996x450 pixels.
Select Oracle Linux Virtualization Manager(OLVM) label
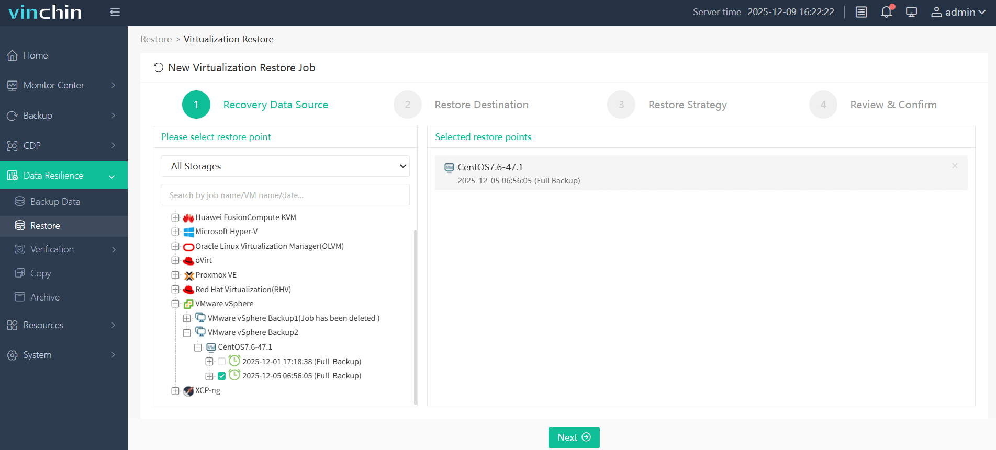270,246
